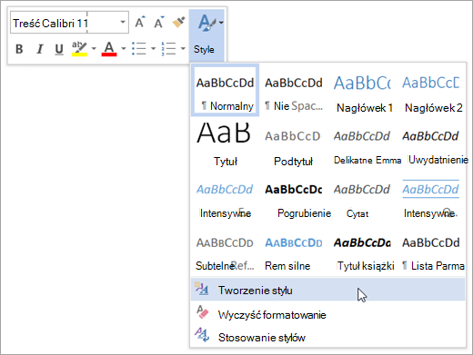473x355 pixels.
Task: Increase font size with grow icon
Action: tap(140, 22)
